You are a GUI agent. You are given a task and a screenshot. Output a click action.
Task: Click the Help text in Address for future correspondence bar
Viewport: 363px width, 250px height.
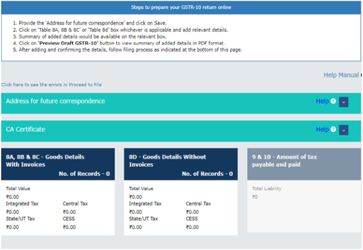coord(322,102)
